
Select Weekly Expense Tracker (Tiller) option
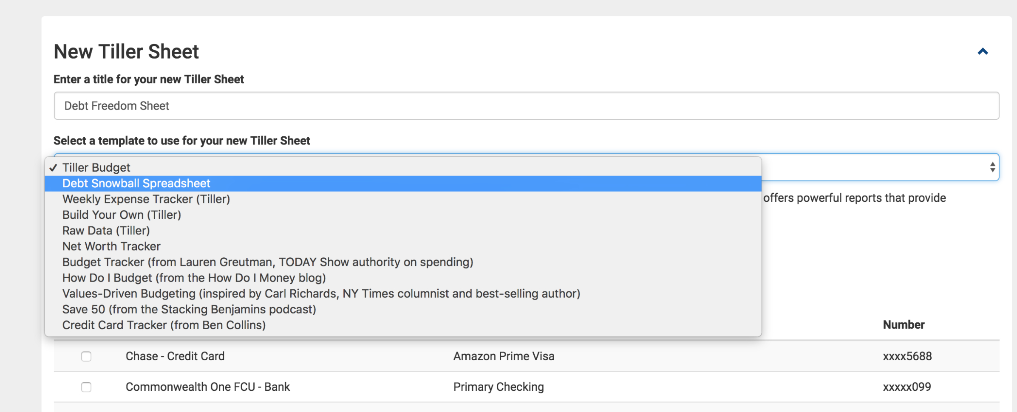[146, 199]
